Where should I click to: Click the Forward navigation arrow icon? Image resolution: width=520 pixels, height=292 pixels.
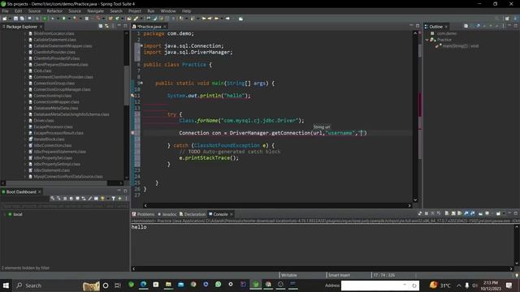[x=227, y=19]
